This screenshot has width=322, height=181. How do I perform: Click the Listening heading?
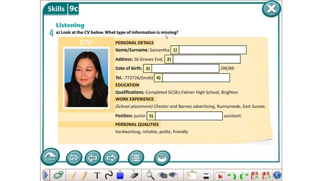coord(70,25)
